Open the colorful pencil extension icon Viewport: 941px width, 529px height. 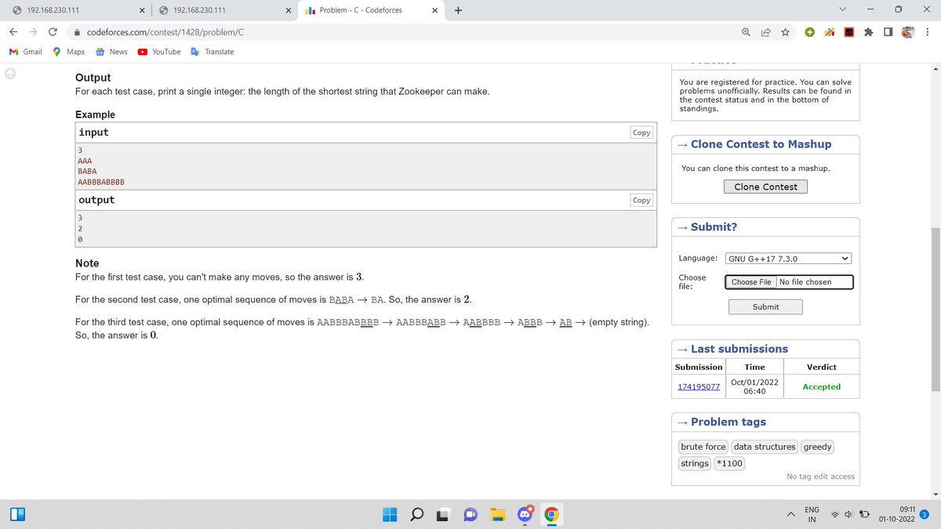click(x=829, y=32)
